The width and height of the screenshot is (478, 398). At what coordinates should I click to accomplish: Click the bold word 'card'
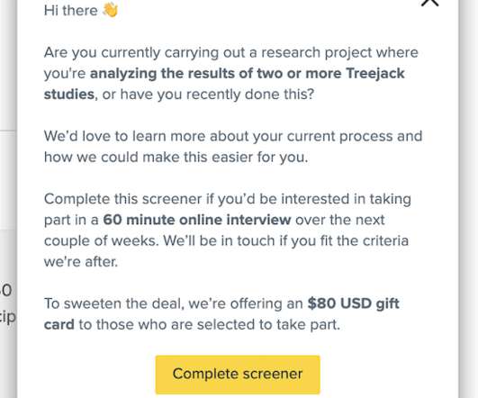tap(59, 324)
